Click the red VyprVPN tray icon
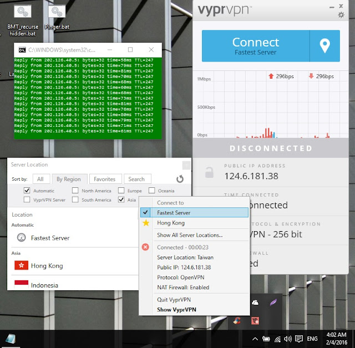The height and width of the screenshot is (348, 355). (255, 321)
